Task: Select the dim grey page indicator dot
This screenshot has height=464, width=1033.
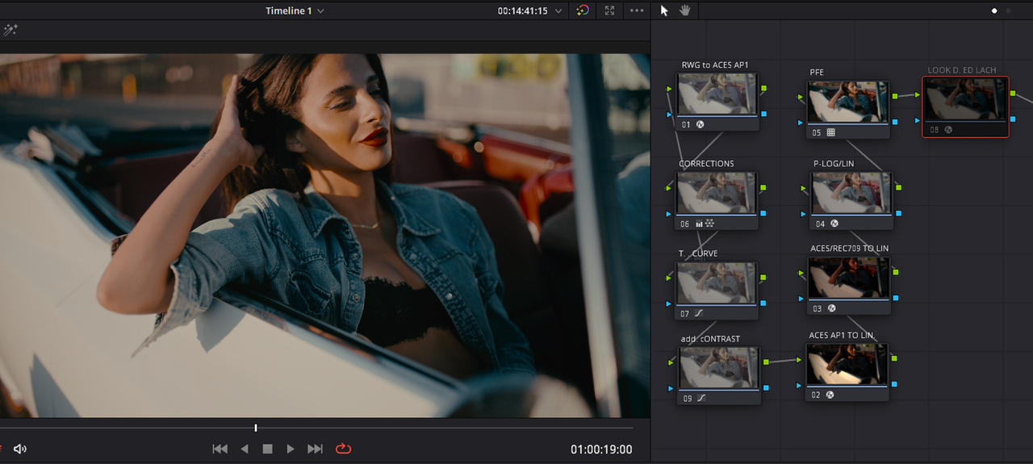Action: (1008, 11)
